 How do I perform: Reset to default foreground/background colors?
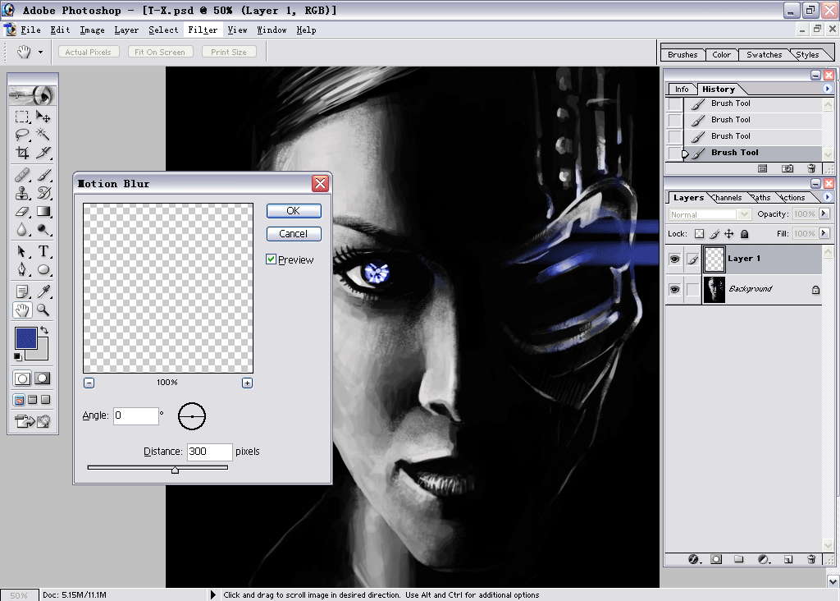(18, 356)
